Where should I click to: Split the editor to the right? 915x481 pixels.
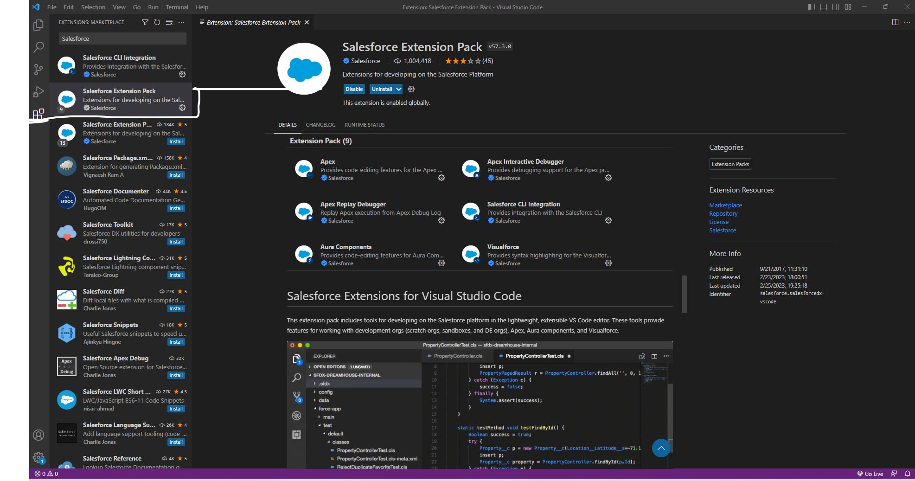coord(895,22)
